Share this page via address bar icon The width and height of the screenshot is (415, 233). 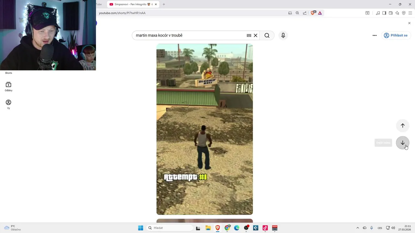click(x=305, y=13)
